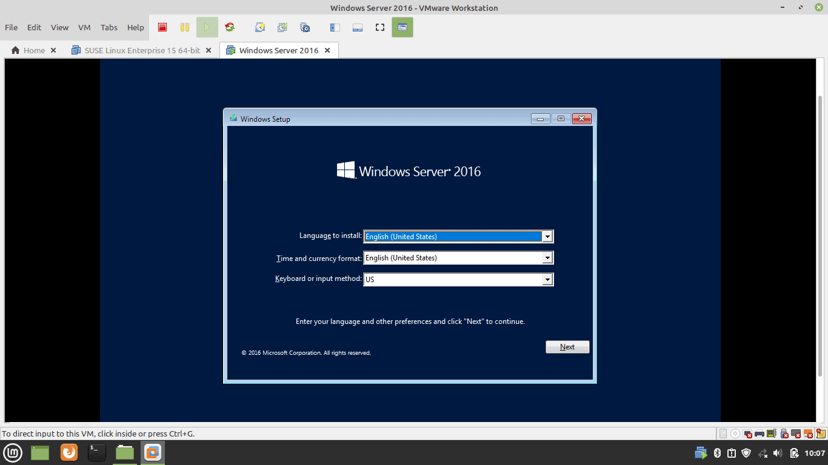828x465 pixels.
Task: Click the "Time and currency format:" label
Action: click(x=319, y=259)
